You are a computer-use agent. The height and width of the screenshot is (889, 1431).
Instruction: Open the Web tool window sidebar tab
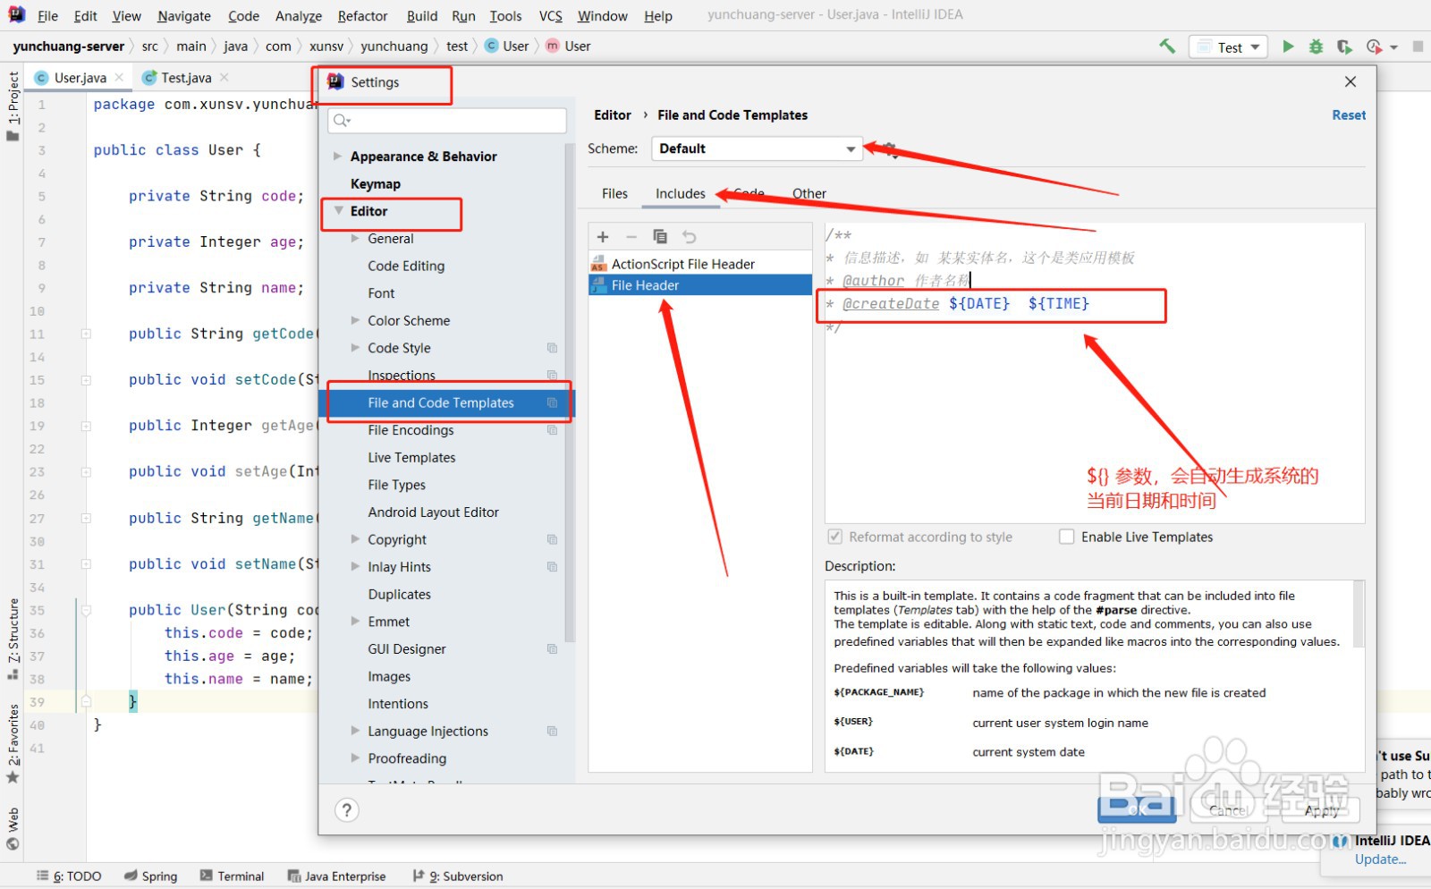[13, 829]
